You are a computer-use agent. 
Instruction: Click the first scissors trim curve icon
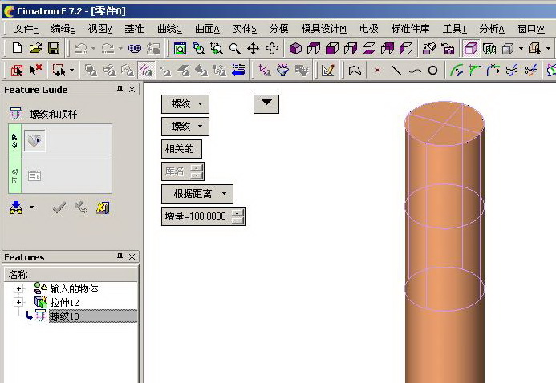coord(511,71)
